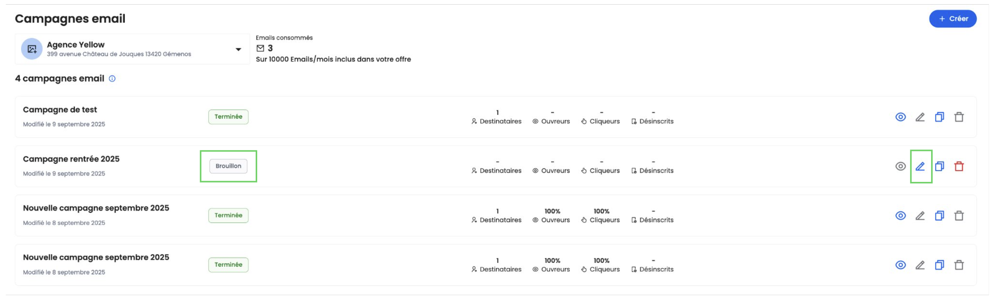Click the Brouillon status badge
Screen dimensions: 994x299
coord(228,166)
